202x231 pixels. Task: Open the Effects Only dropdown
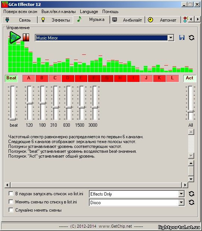[x=181, y=194]
